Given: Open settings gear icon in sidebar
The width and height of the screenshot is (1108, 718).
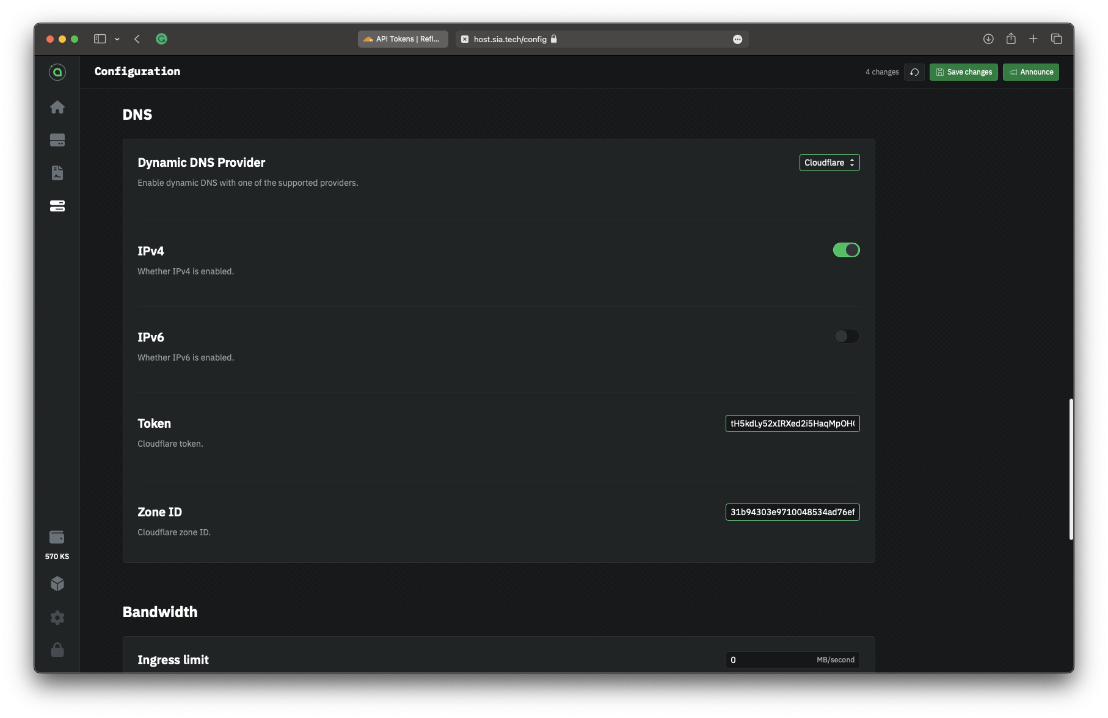Looking at the screenshot, I should tap(57, 617).
